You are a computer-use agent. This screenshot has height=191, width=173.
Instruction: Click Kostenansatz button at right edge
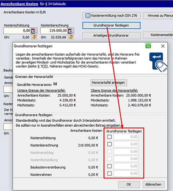coord(158,35)
